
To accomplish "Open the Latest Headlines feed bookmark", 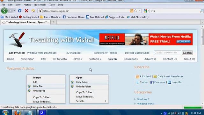I will point(51,17).
